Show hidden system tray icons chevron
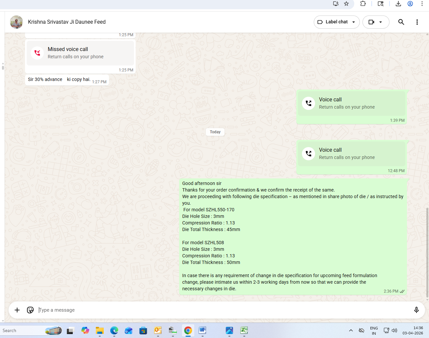Viewport: 429px width, 338px height. 351,330
